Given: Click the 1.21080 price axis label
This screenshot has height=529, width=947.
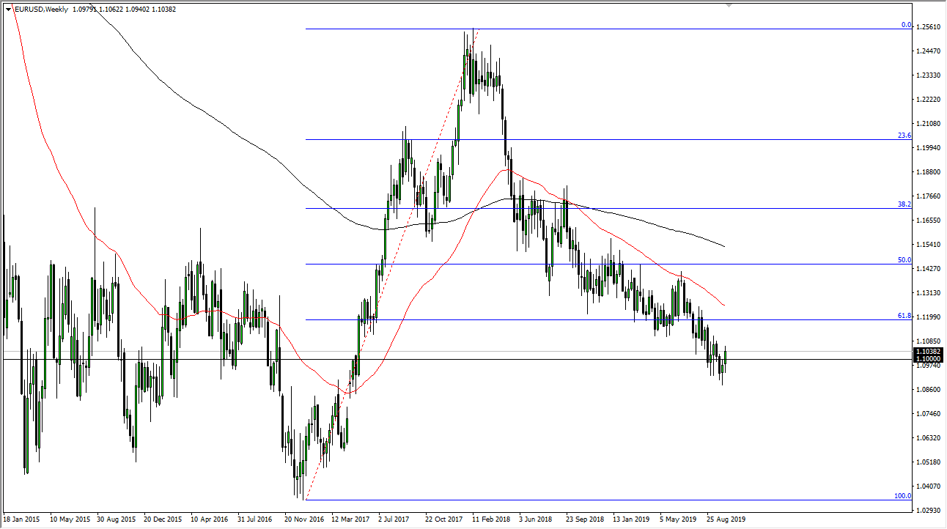Looking at the screenshot, I should 929,124.
